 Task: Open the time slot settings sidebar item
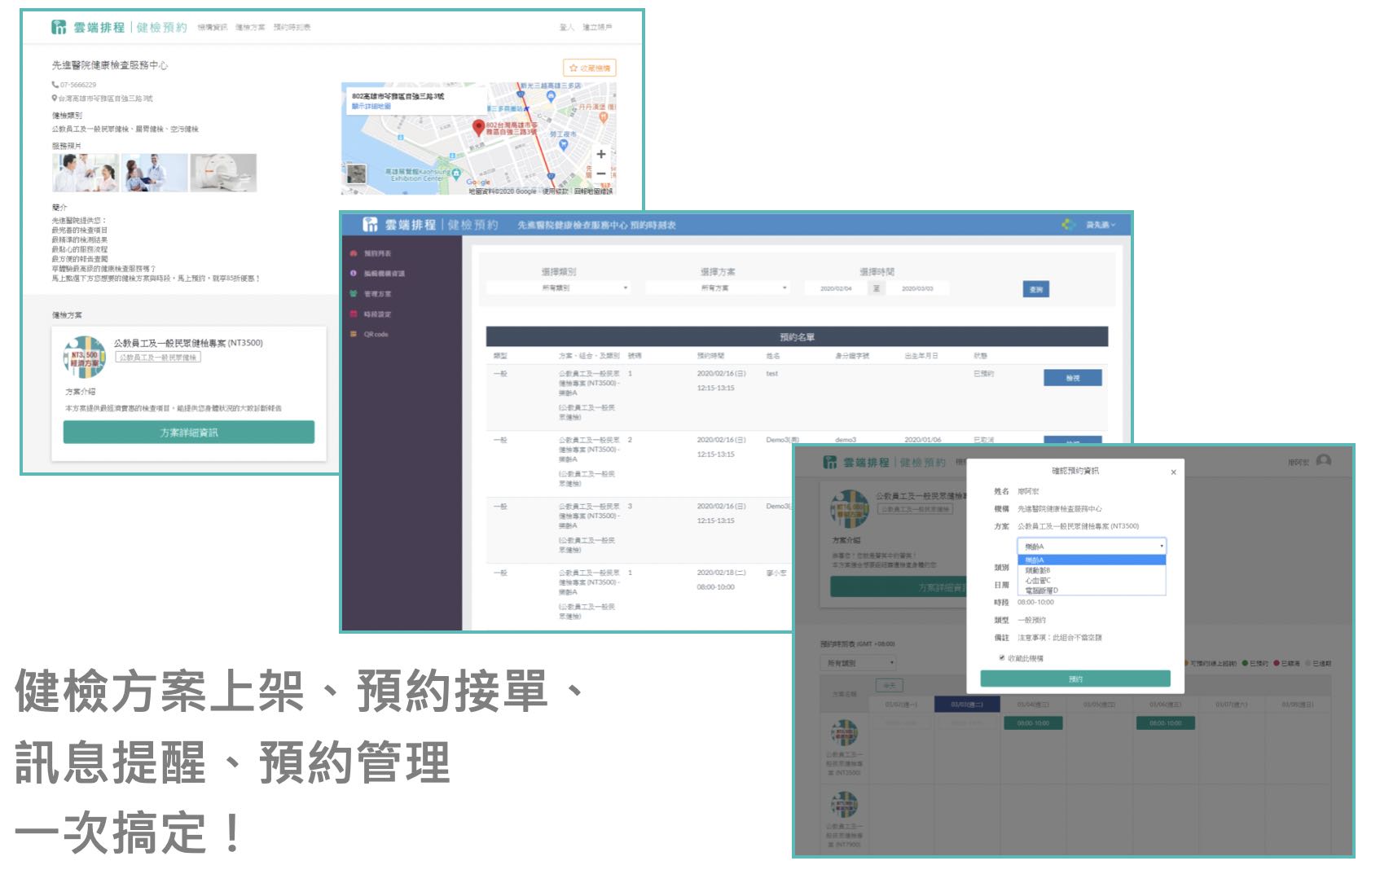point(377,314)
